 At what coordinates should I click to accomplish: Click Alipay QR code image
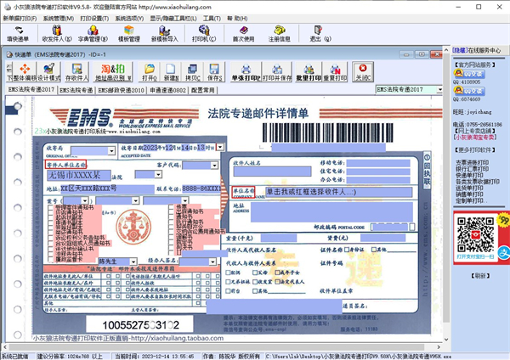pyautogui.click(x=475, y=235)
